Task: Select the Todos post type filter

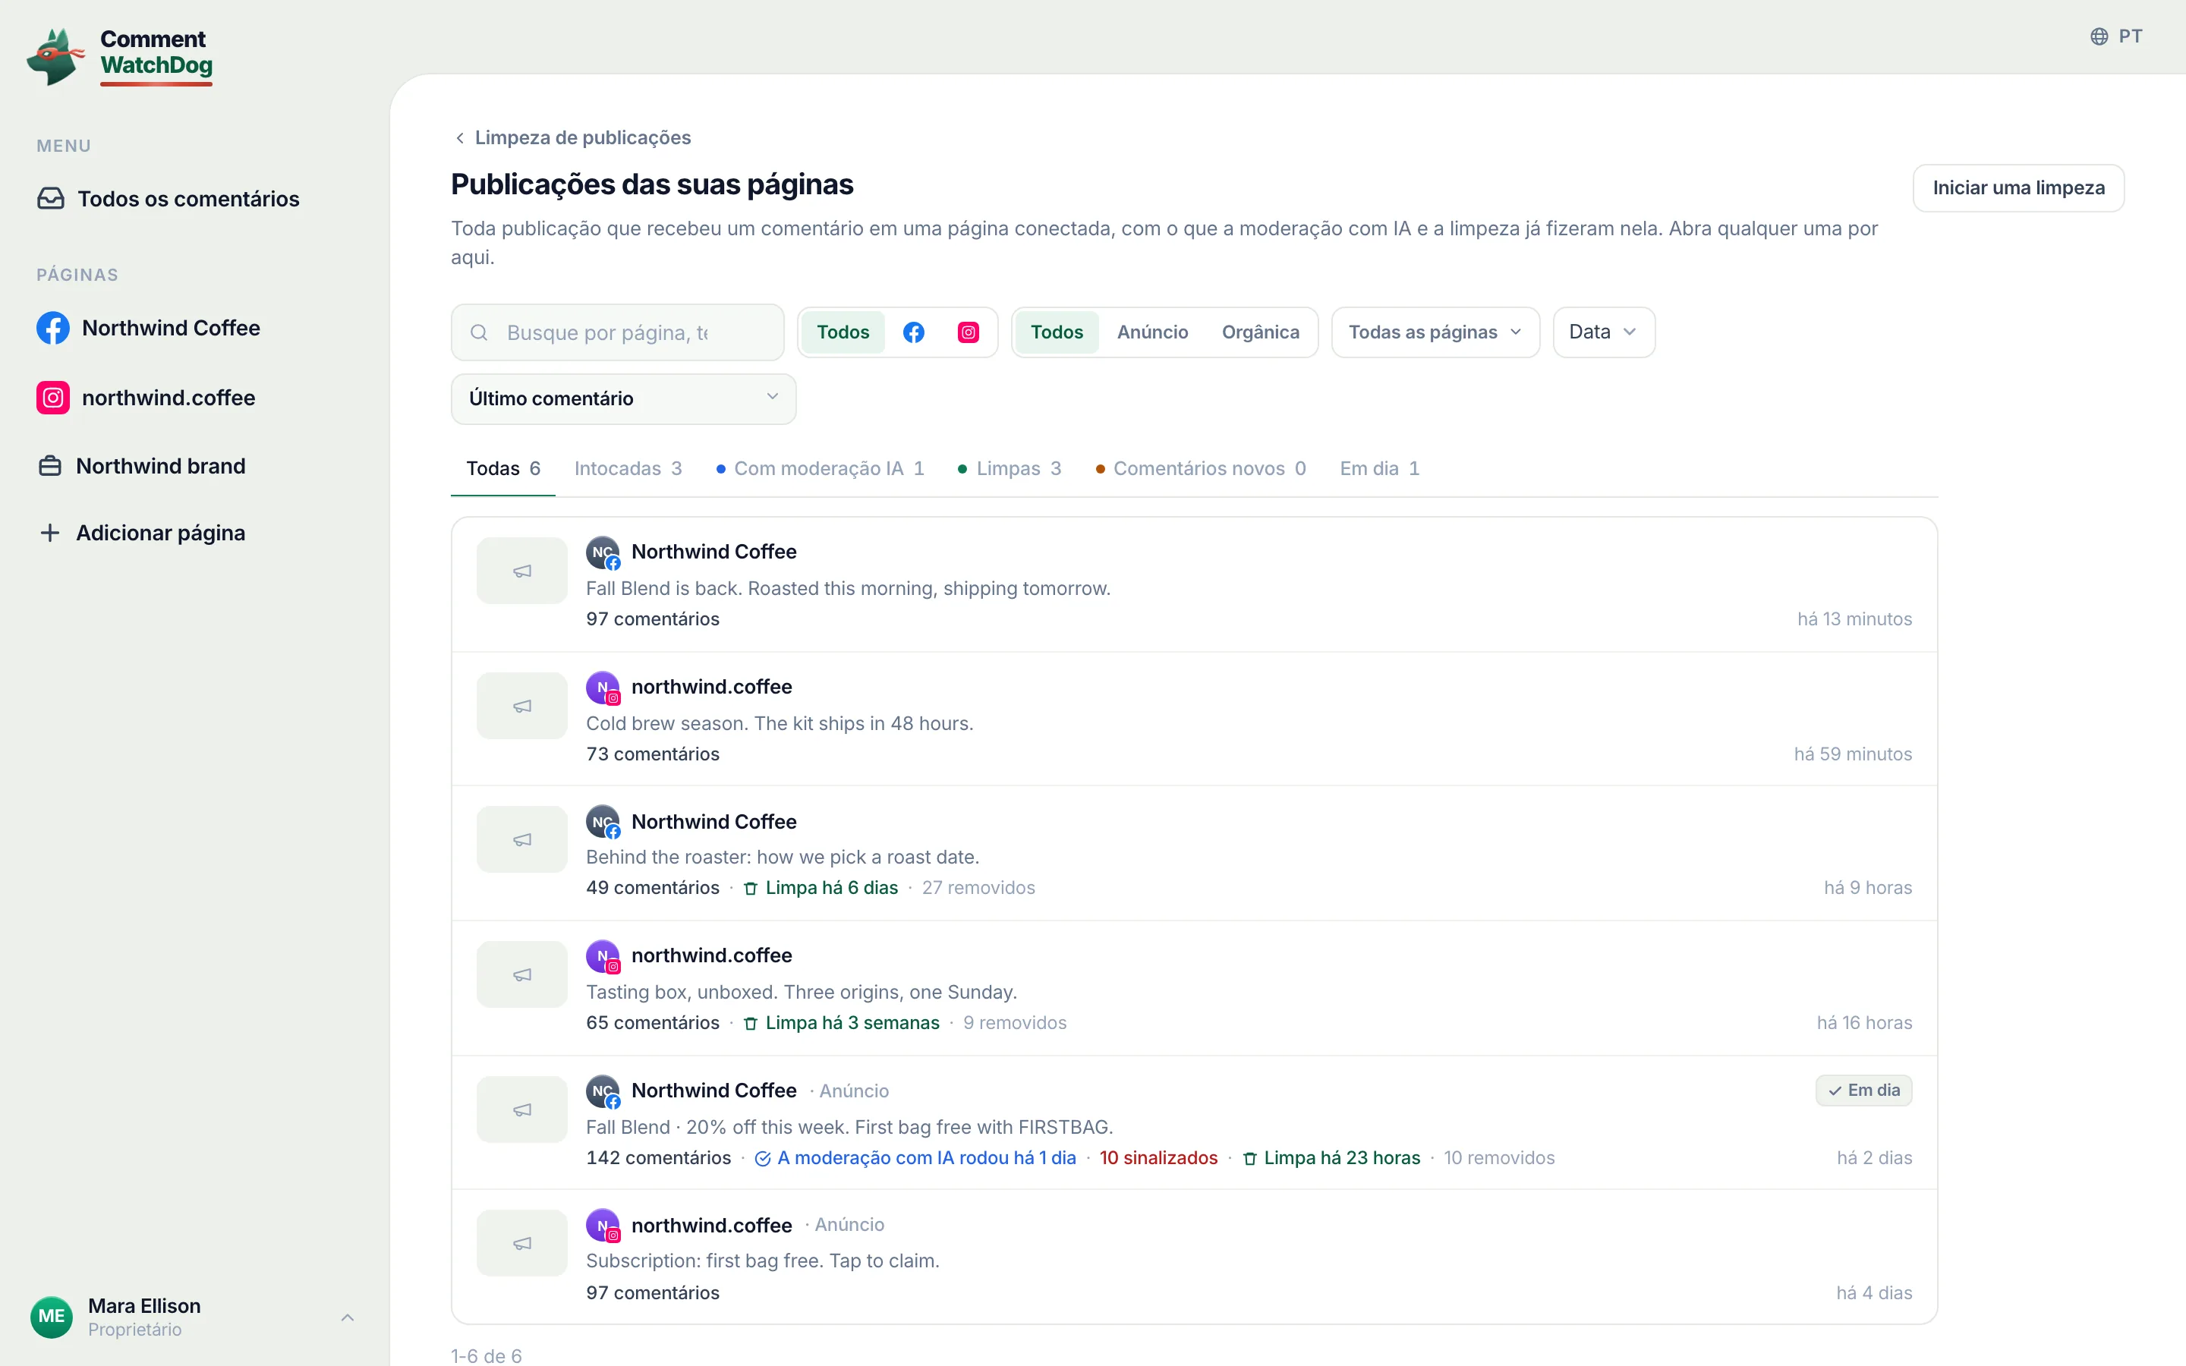Action: (1057, 332)
